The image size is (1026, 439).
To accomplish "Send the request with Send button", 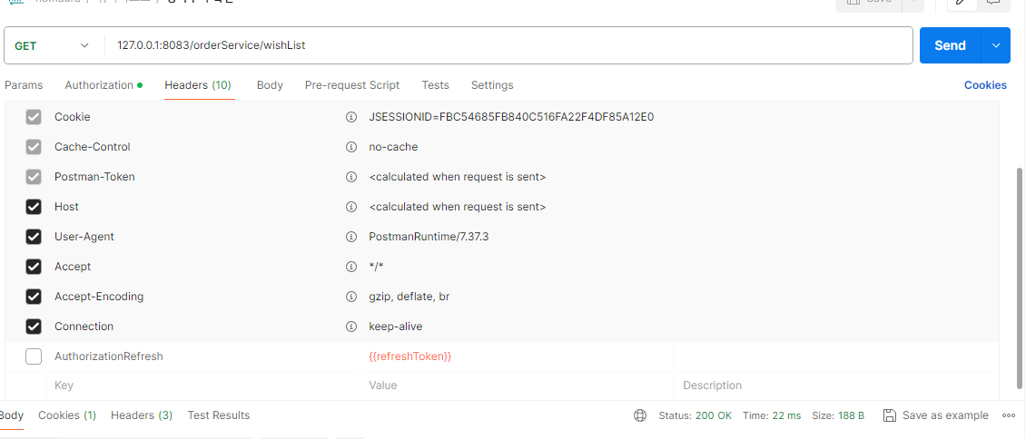I will [x=950, y=45].
